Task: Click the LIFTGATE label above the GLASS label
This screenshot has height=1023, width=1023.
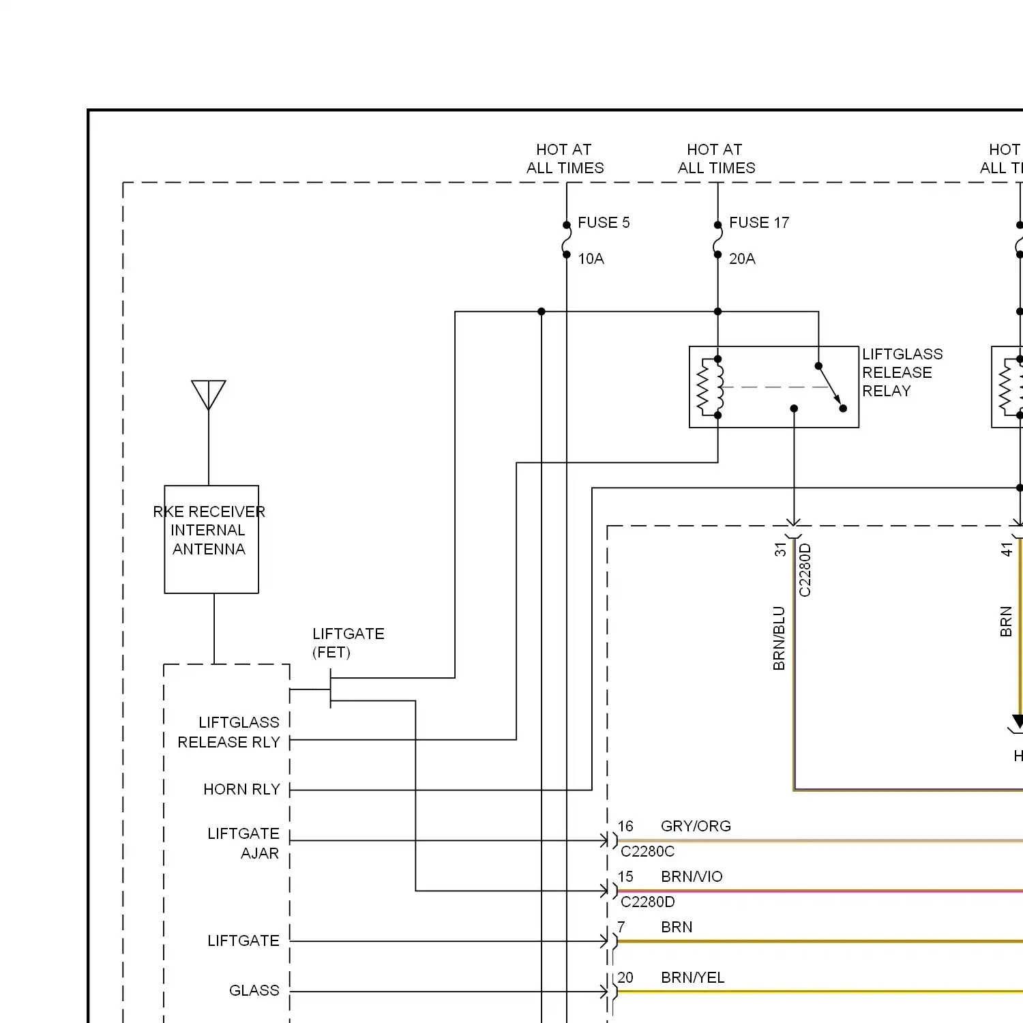Action: (x=243, y=940)
